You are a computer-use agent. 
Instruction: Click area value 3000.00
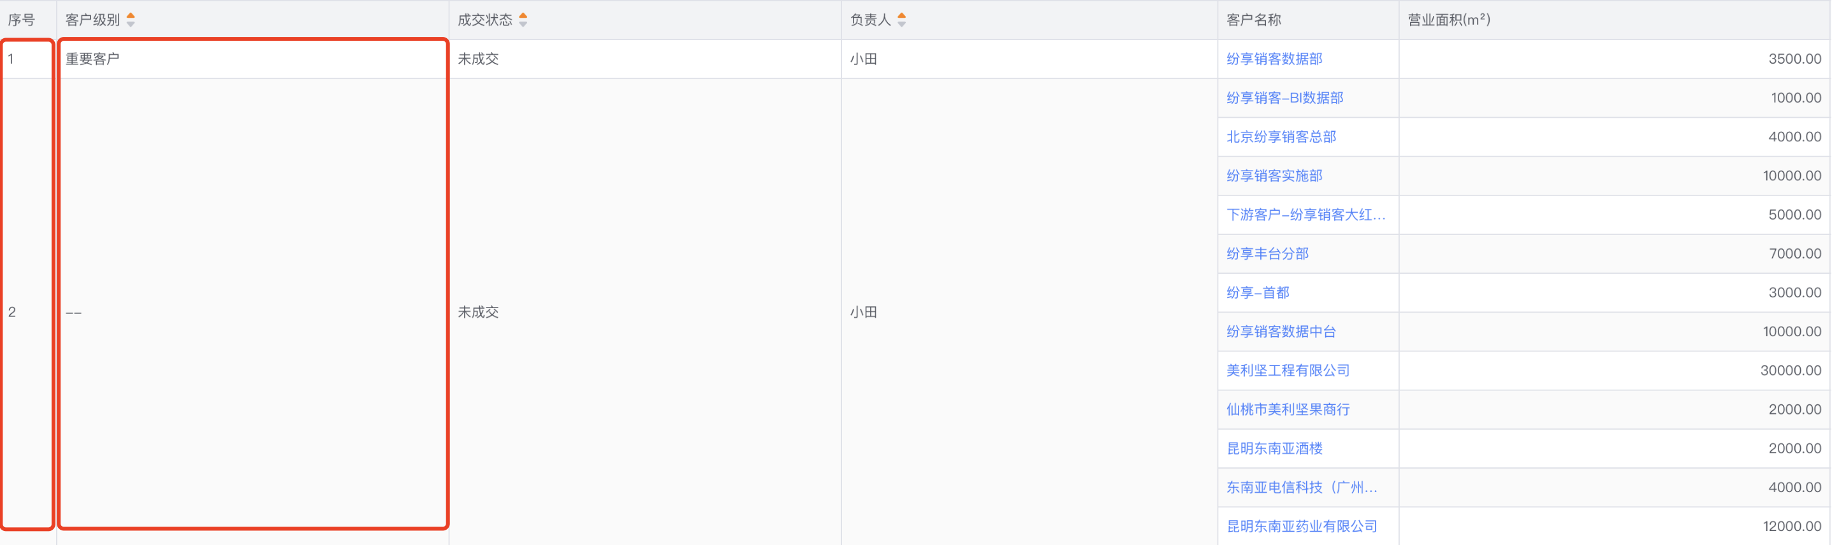click(x=1794, y=293)
